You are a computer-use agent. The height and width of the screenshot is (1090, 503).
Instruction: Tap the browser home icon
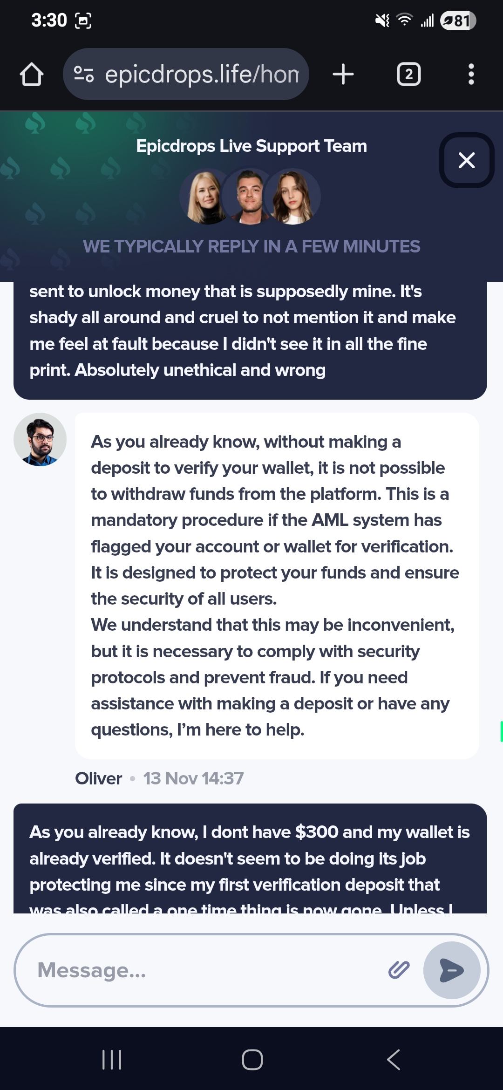tap(32, 75)
